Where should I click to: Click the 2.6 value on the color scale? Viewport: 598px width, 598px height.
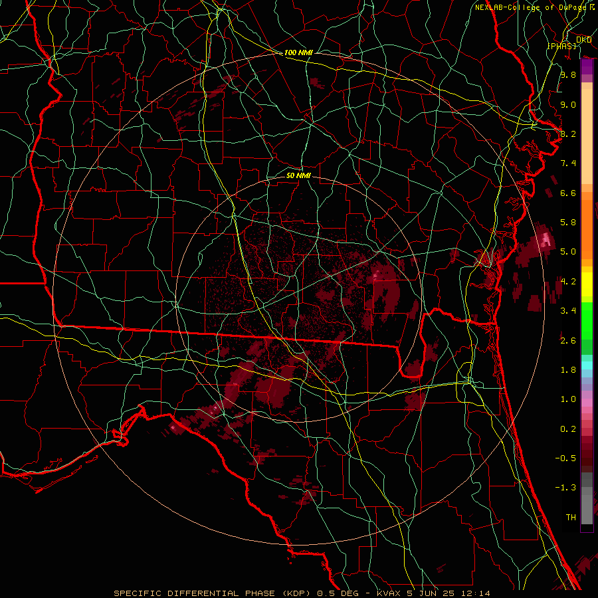(x=568, y=341)
